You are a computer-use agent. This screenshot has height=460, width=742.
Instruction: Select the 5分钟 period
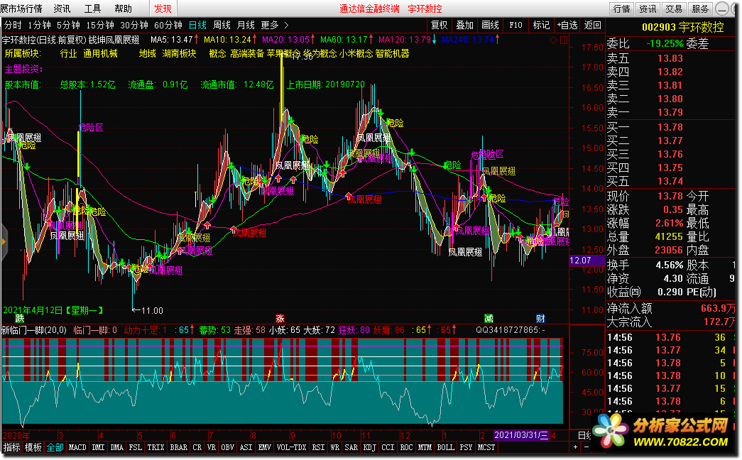69,25
